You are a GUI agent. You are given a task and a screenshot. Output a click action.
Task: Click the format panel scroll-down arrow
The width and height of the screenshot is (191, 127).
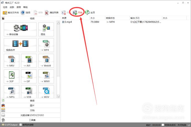58,96
